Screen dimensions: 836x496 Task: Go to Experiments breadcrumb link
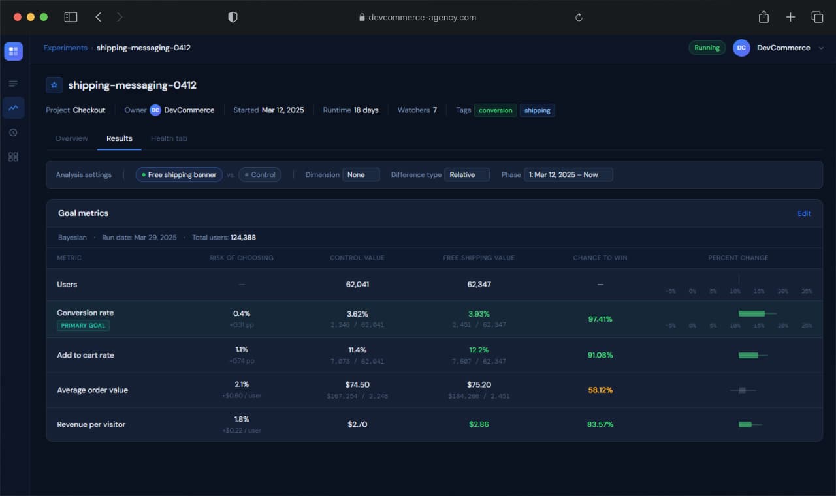click(65, 48)
